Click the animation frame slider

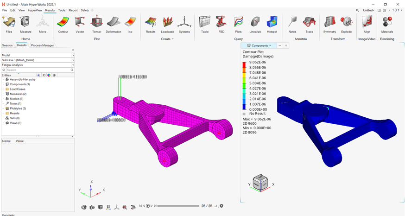(178, 206)
